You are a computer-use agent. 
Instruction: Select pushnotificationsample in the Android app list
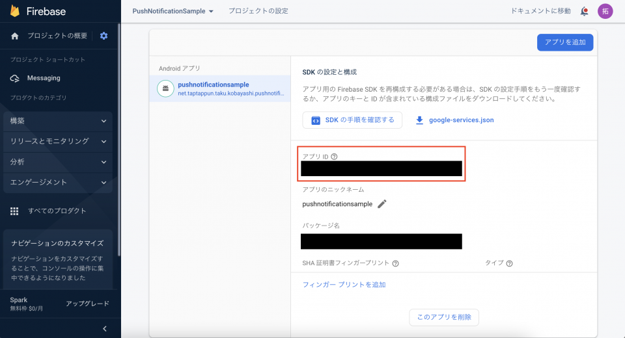(x=220, y=88)
